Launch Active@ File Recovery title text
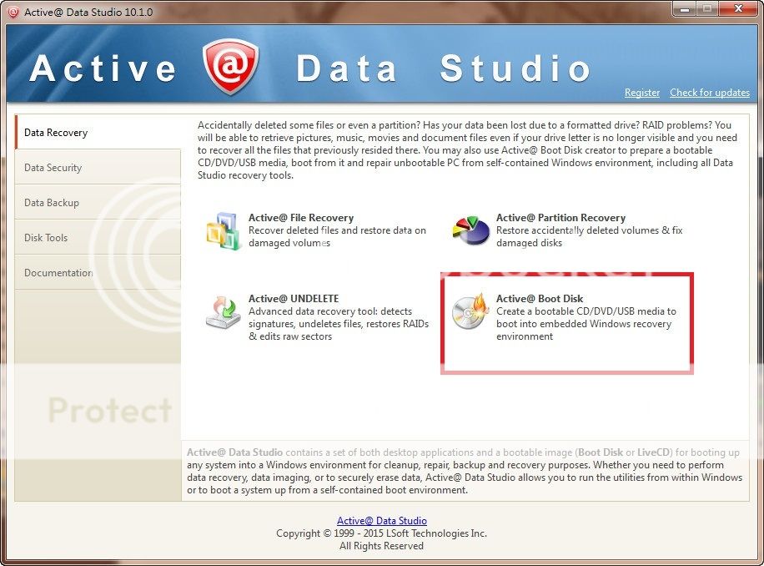 tap(300, 217)
